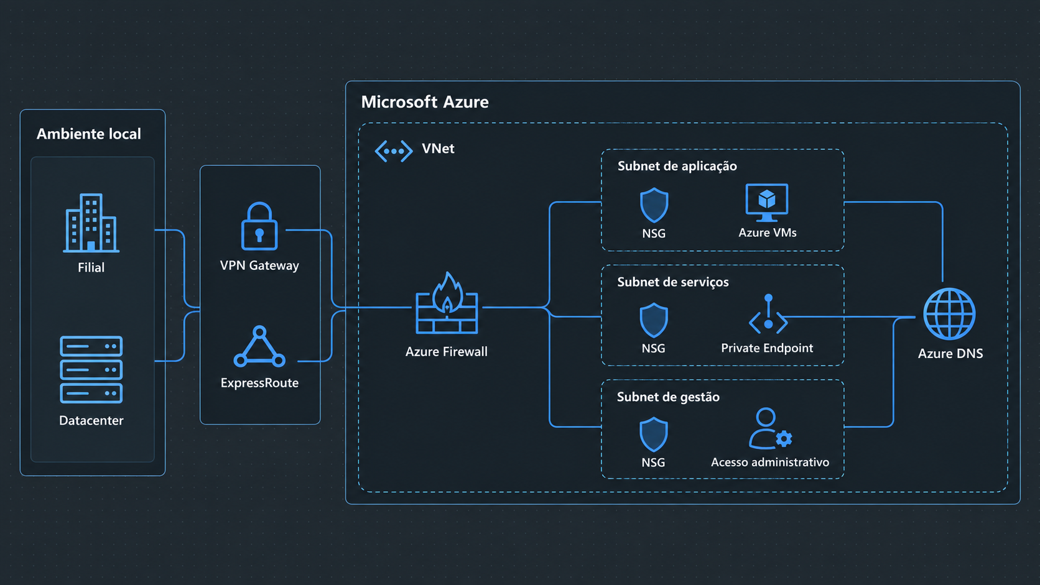
Task: Click the NSG shield in Subnet de serviços
Action: (x=654, y=320)
